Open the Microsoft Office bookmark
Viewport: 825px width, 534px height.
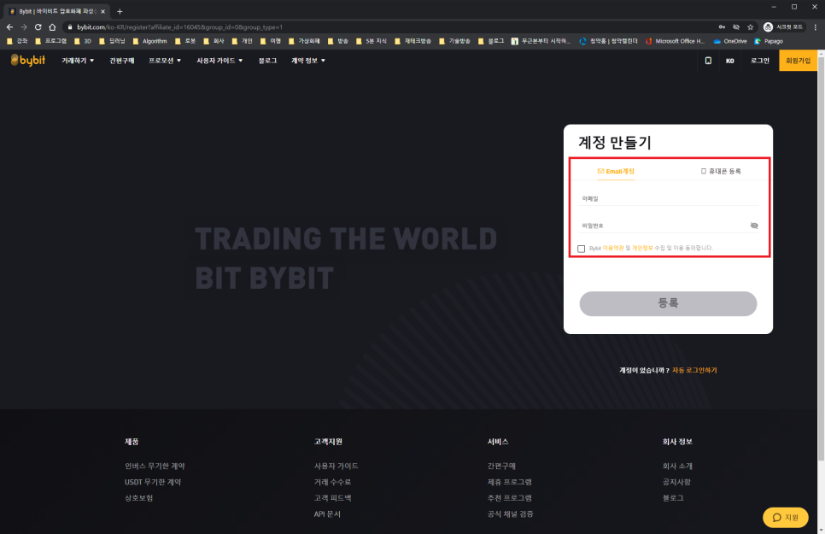click(675, 41)
